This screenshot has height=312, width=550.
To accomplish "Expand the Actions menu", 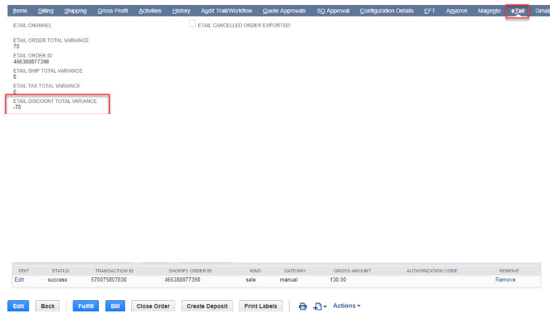I will pyautogui.click(x=346, y=306).
